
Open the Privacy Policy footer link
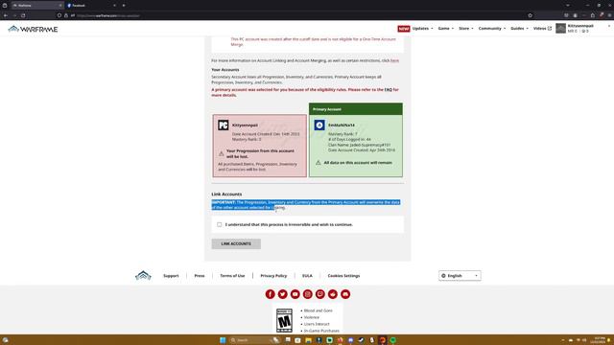click(x=273, y=276)
